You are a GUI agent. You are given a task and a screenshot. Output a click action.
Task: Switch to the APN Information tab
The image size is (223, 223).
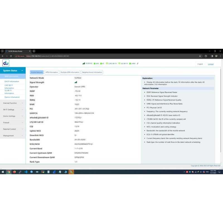(52, 72)
